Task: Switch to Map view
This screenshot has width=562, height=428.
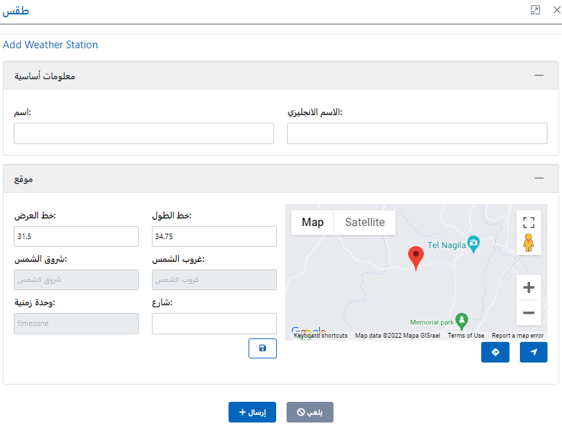Action: click(x=312, y=222)
